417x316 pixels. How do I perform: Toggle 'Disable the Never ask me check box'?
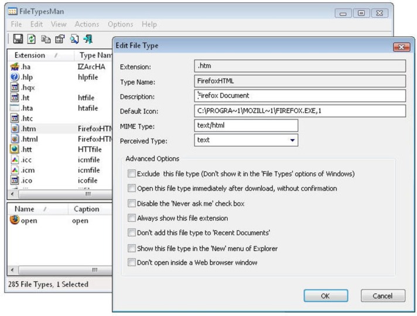132,204
